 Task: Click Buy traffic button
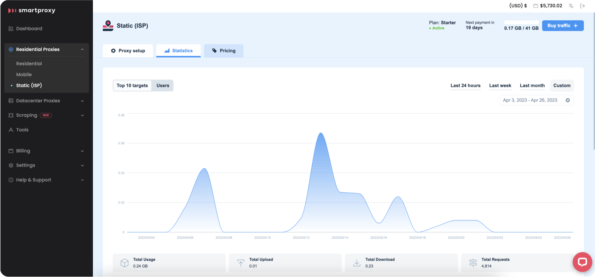[563, 26]
